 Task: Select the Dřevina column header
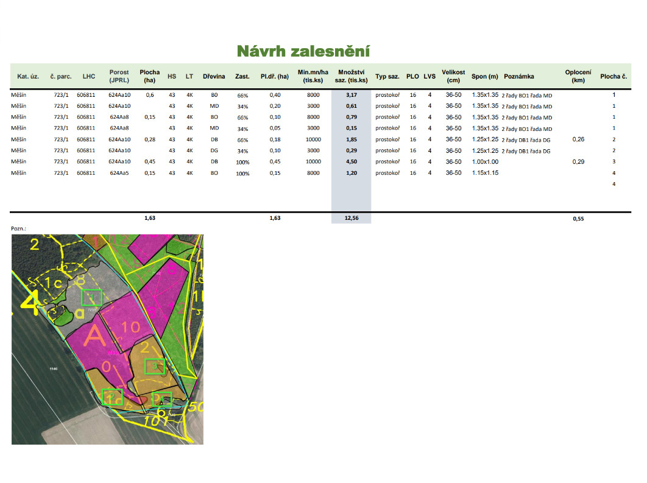[214, 76]
